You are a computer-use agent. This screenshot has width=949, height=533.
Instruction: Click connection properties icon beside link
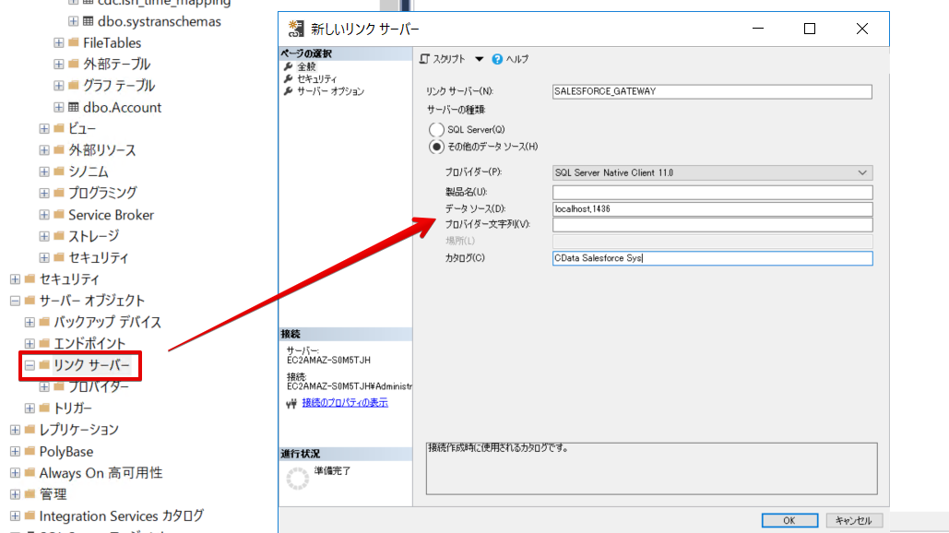point(291,403)
